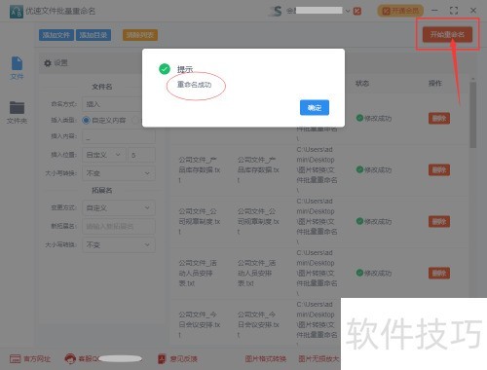This screenshot has width=487, height=370.
Task: Open the 意见反馈 link
Action: (x=183, y=359)
